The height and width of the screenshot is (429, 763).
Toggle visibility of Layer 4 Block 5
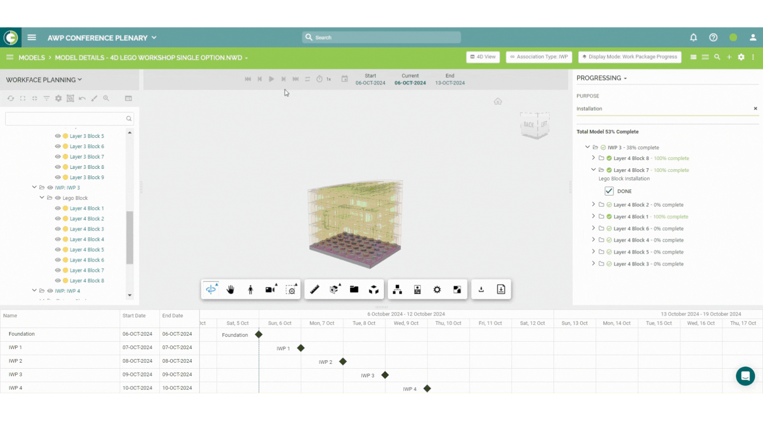tap(57, 249)
